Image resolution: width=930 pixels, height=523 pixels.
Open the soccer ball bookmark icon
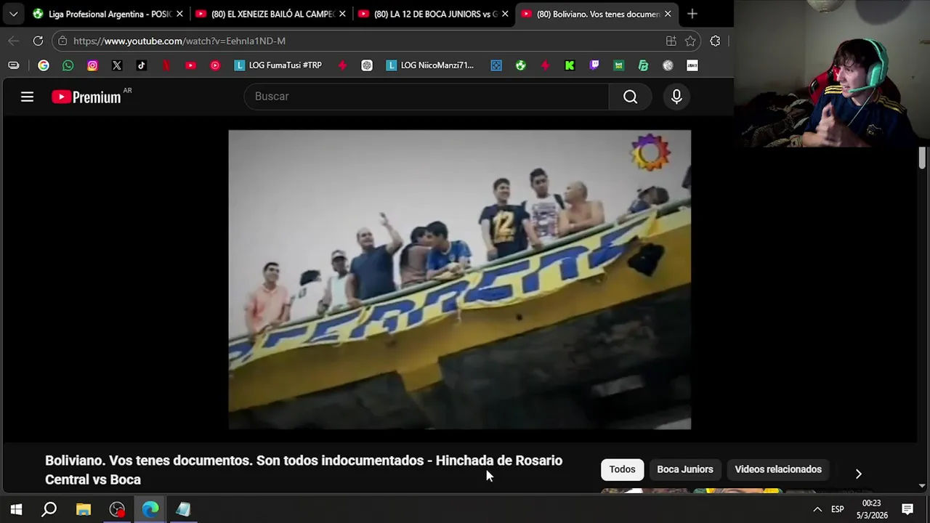(520, 65)
